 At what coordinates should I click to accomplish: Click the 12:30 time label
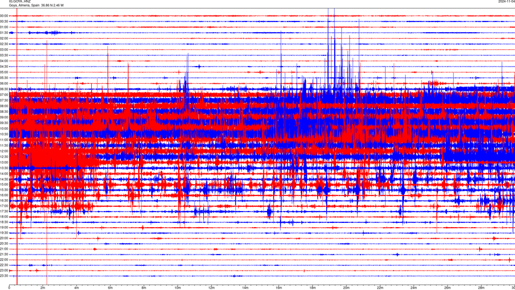pyautogui.click(x=4, y=157)
